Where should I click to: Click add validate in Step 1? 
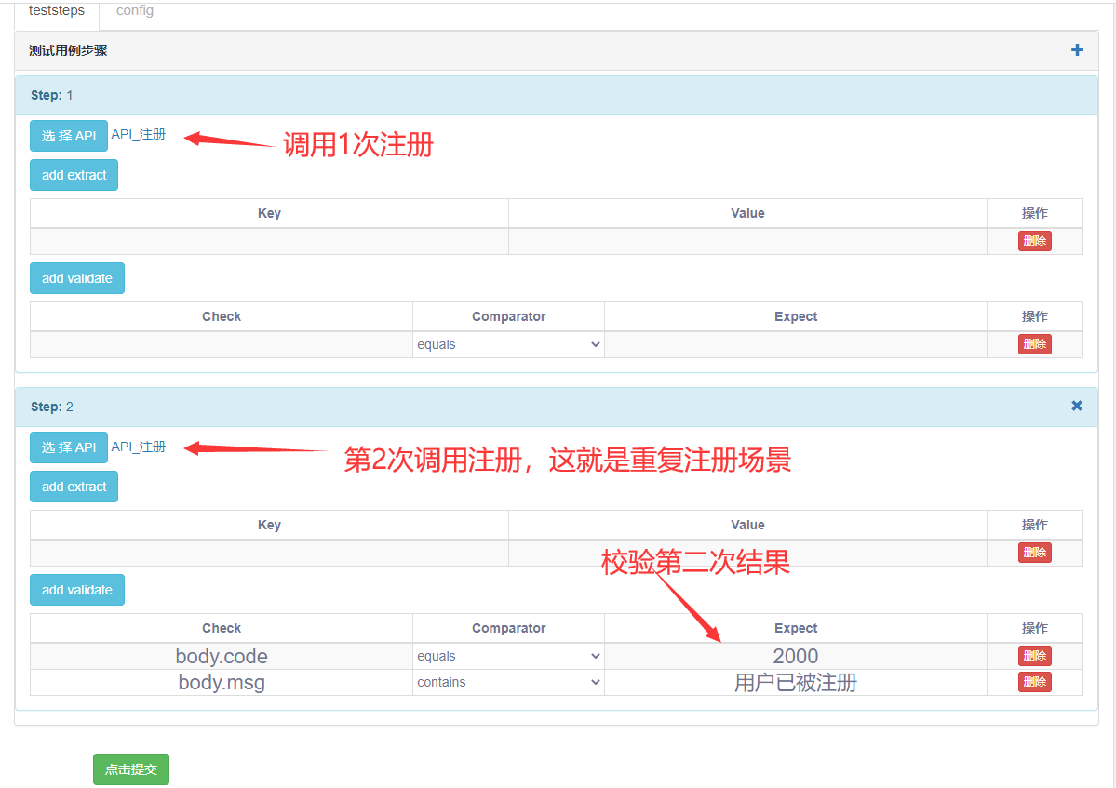tap(77, 278)
